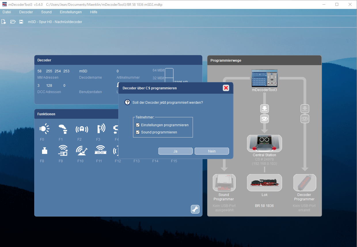Screen dimensions: 357x247
Task: Select the F8 weight function icon
Action: [44, 150]
